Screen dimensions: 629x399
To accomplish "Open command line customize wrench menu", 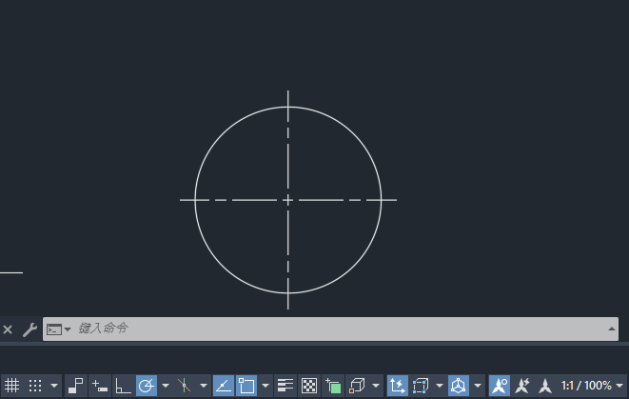I will pyautogui.click(x=30, y=329).
